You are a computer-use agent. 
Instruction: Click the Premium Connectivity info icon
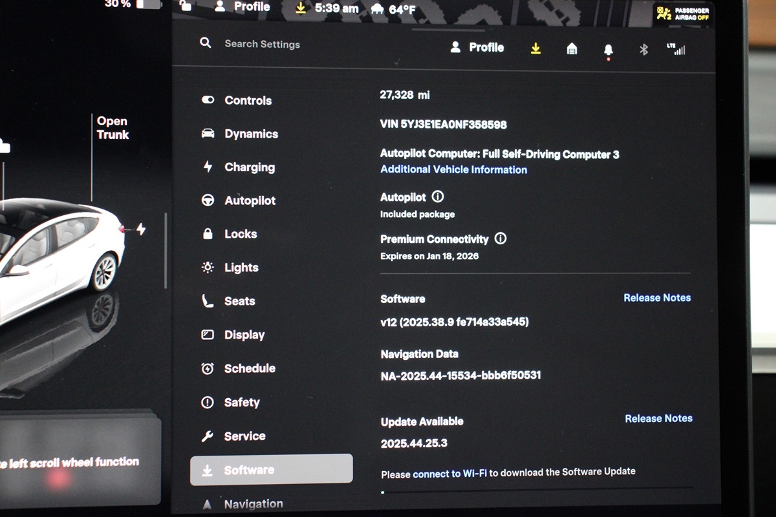[500, 238]
